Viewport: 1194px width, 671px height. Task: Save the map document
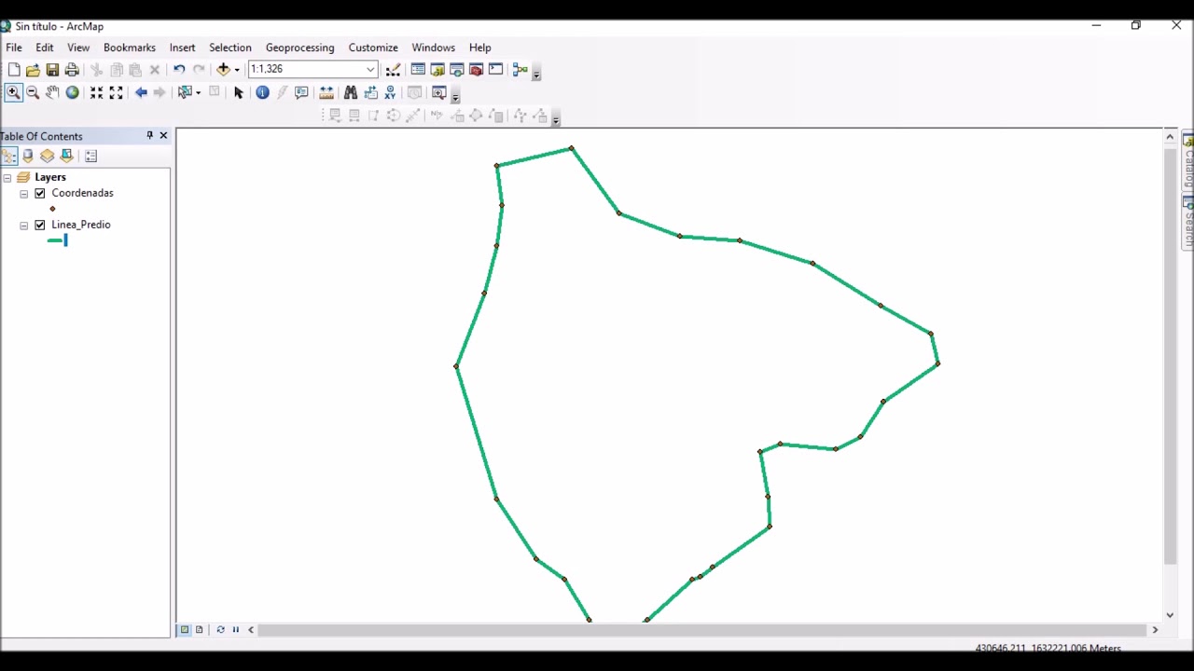pyautogui.click(x=52, y=70)
